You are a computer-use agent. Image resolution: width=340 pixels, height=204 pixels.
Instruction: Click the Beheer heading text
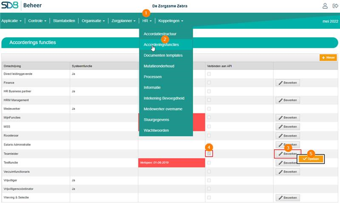(32, 5)
